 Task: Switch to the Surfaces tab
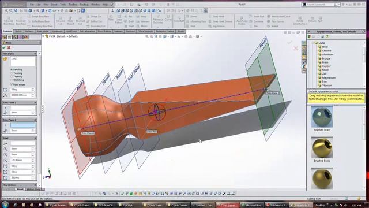[29, 31]
